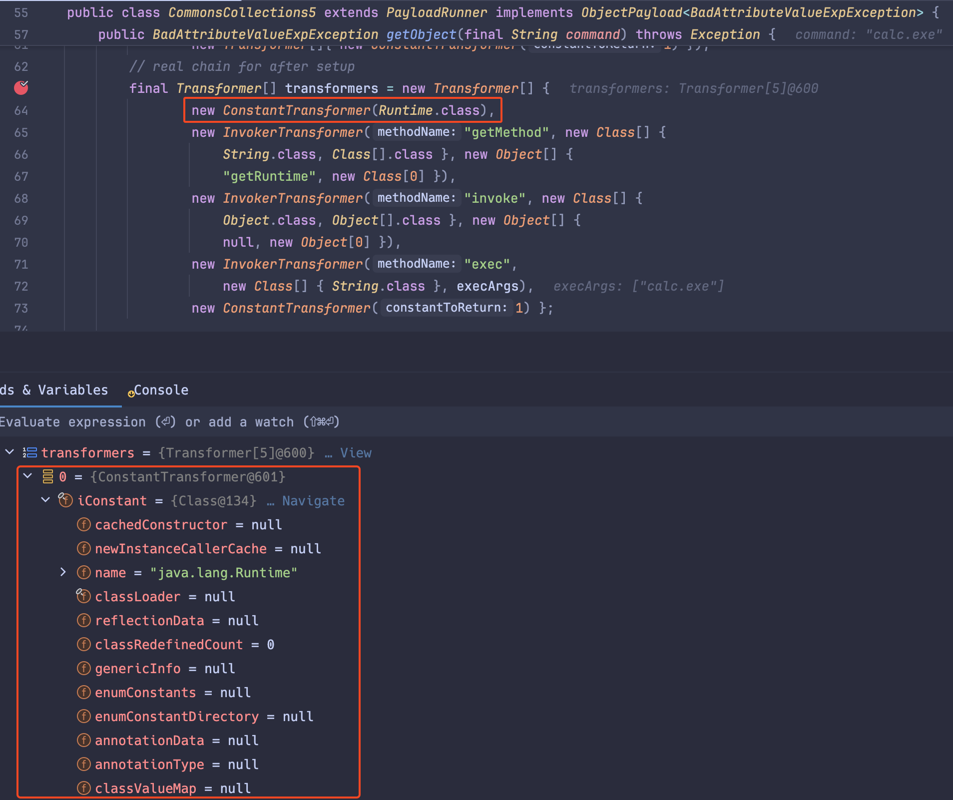Image resolution: width=953 pixels, height=800 pixels.
Task: Click Runtime.class inside ConstantTransformer
Action: tap(429, 110)
